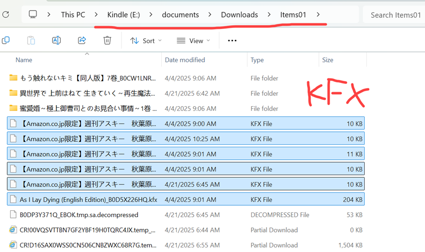The image size is (425, 252).
Task: Click the Share icon in toolbar
Action: click(82, 40)
